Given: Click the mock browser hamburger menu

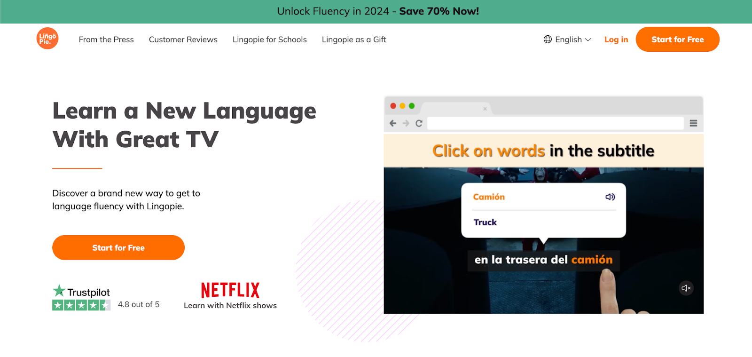Looking at the screenshot, I should [693, 123].
